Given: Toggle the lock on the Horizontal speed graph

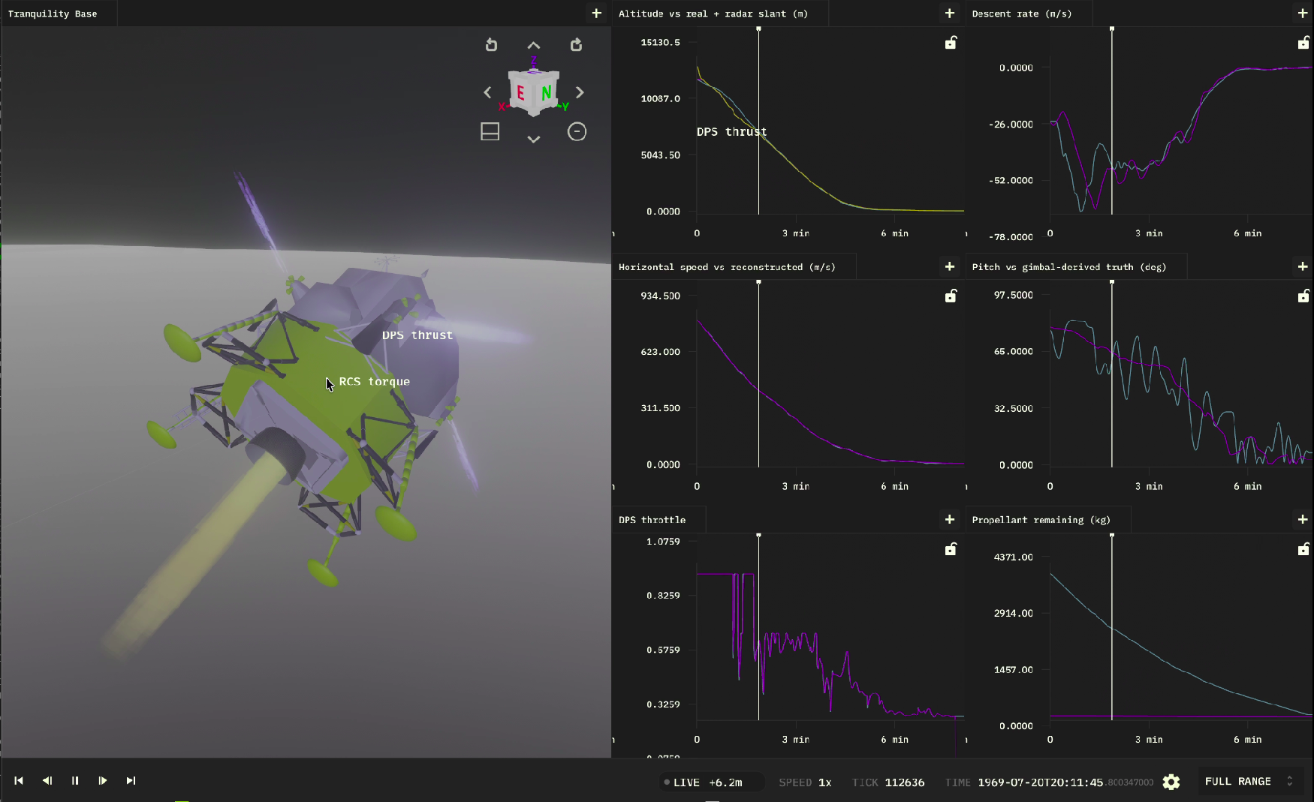Looking at the screenshot, I should coord(951,296).
